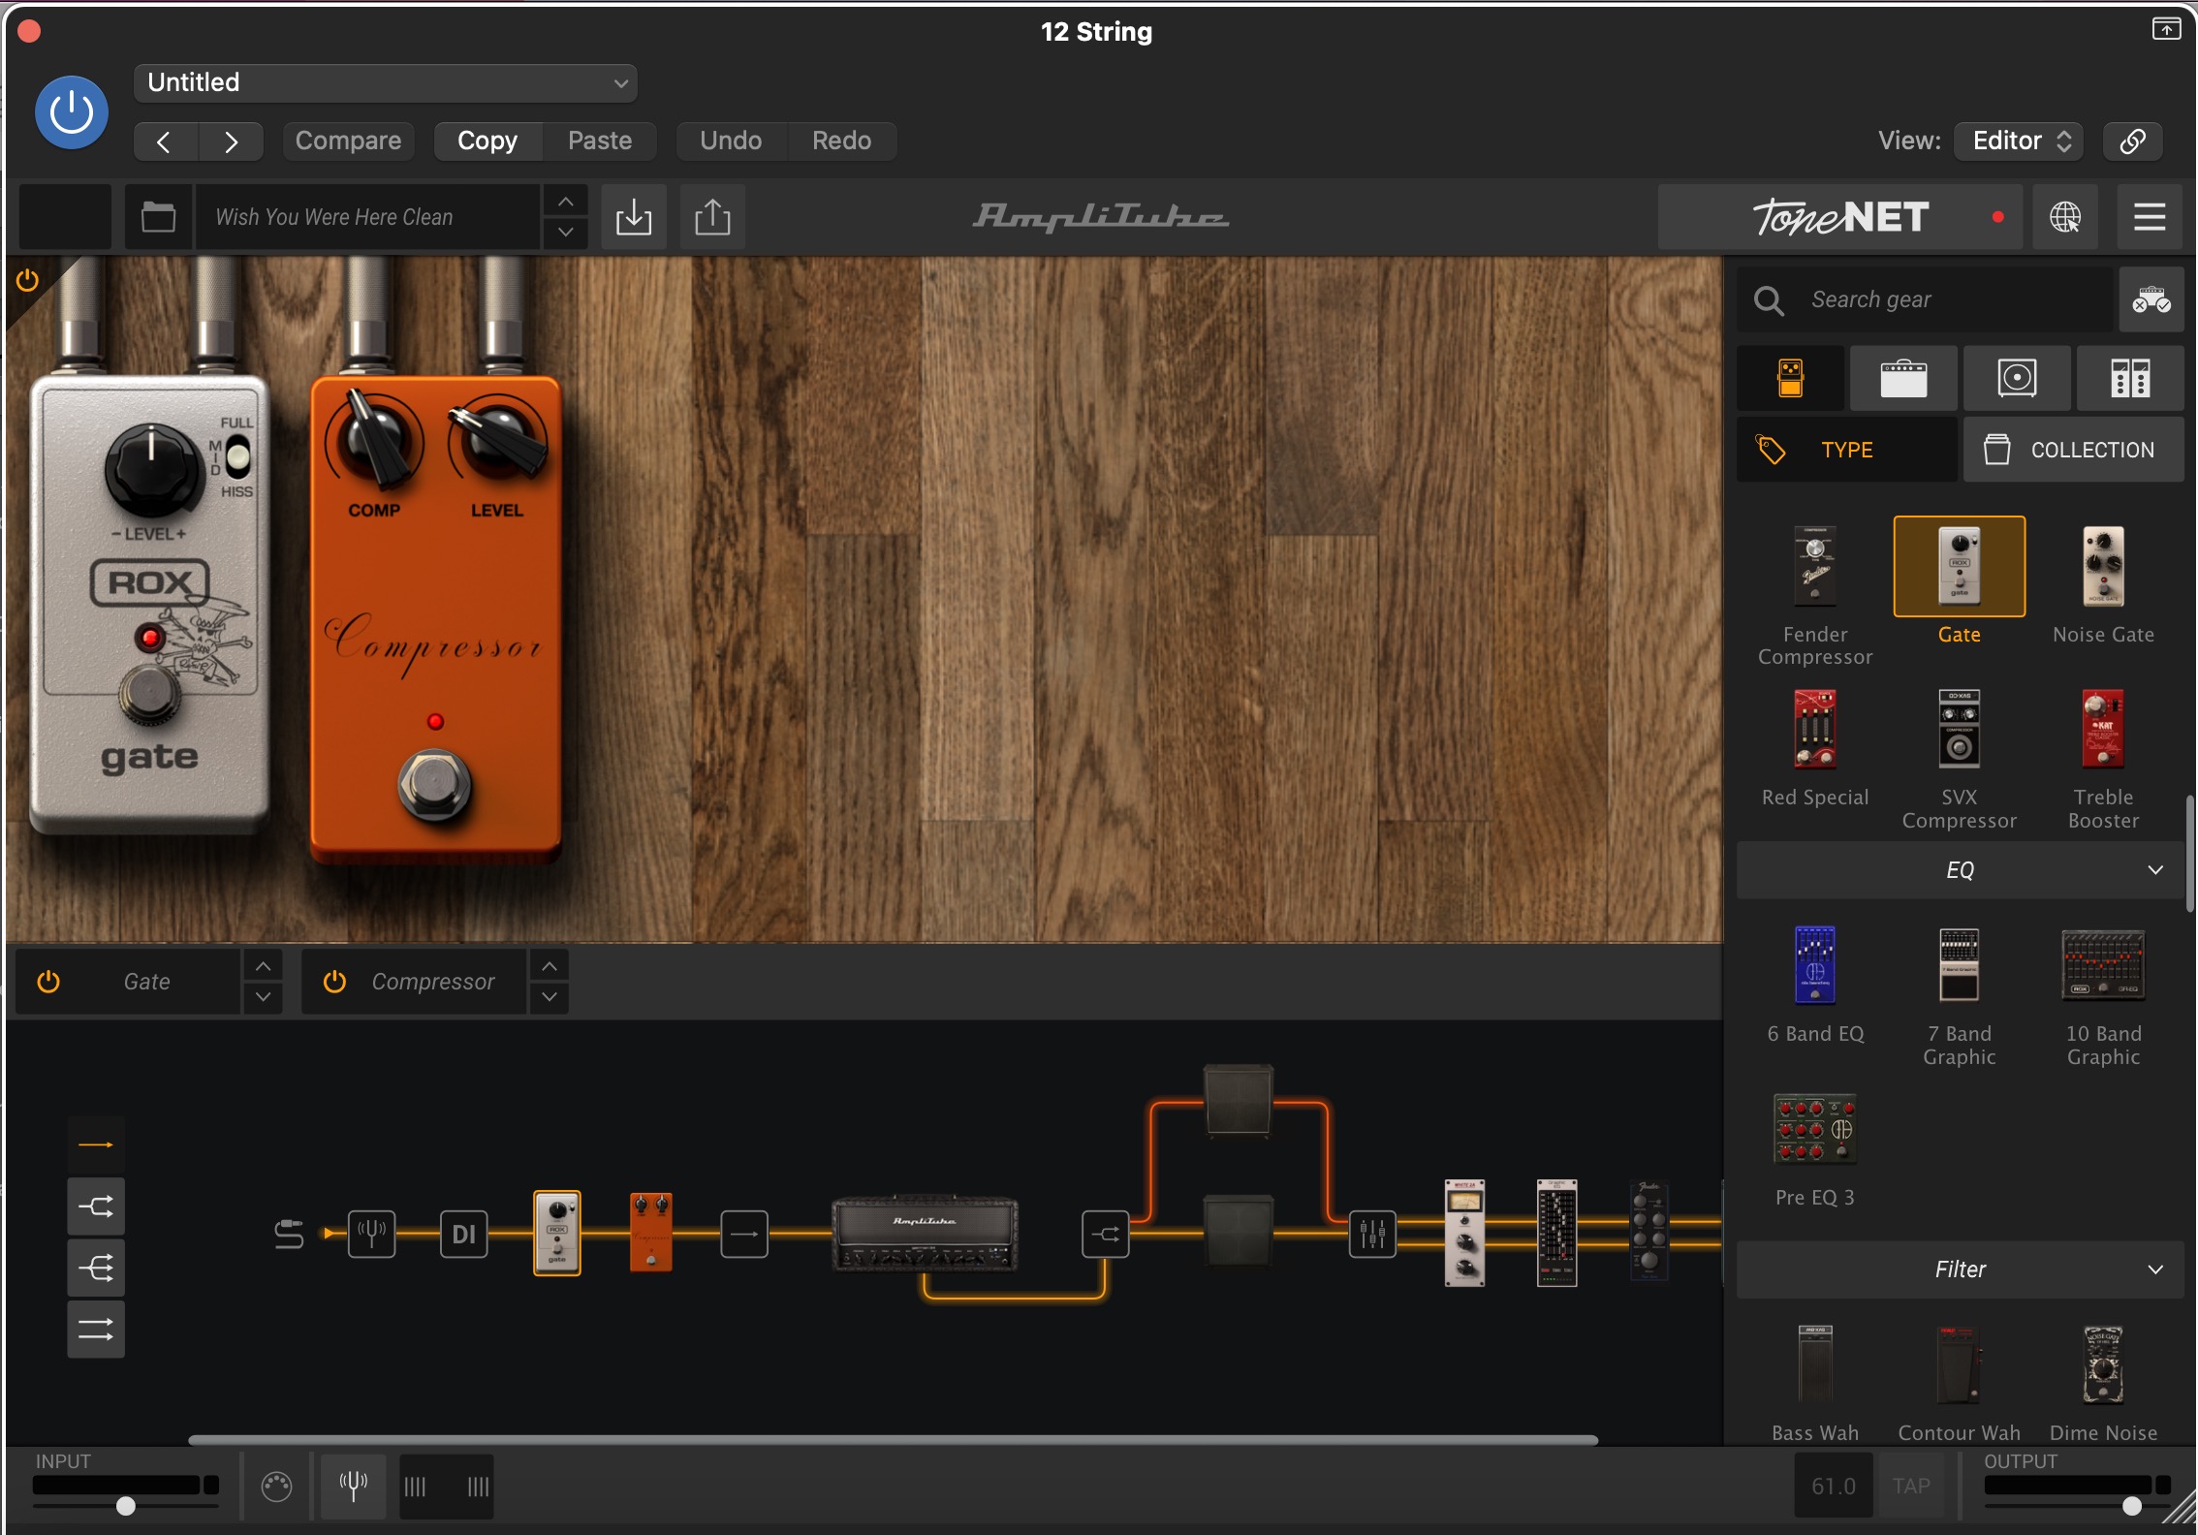Open the cabinet mixer block in chain
Viewport: 2198px width, 1535px height.
[x=1372, y=1234]
